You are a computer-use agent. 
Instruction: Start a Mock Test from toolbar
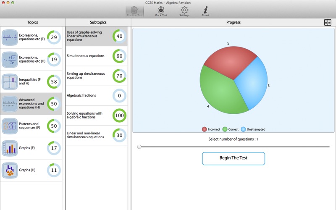pyautogui.click(x=161, y=11)
